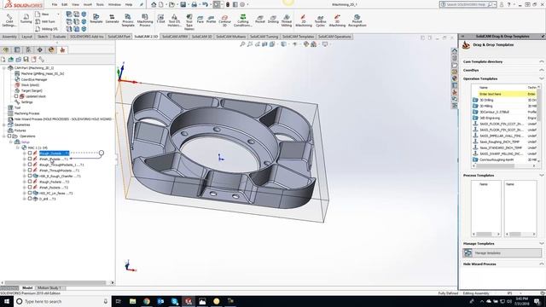Select the Face milling operation

coord(200,19)
